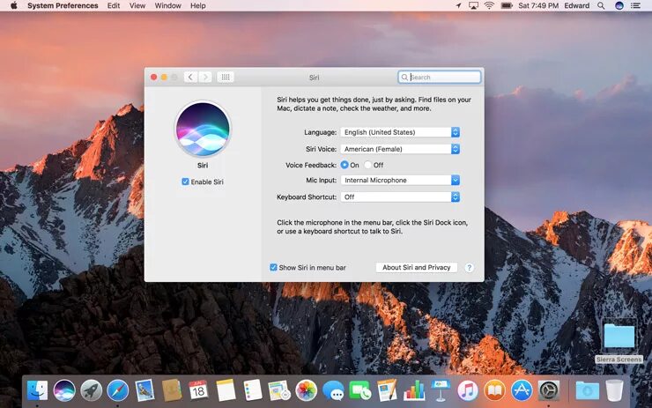
Task: Open iBooks icon in the Dock
Action: (x=494, y=390)
